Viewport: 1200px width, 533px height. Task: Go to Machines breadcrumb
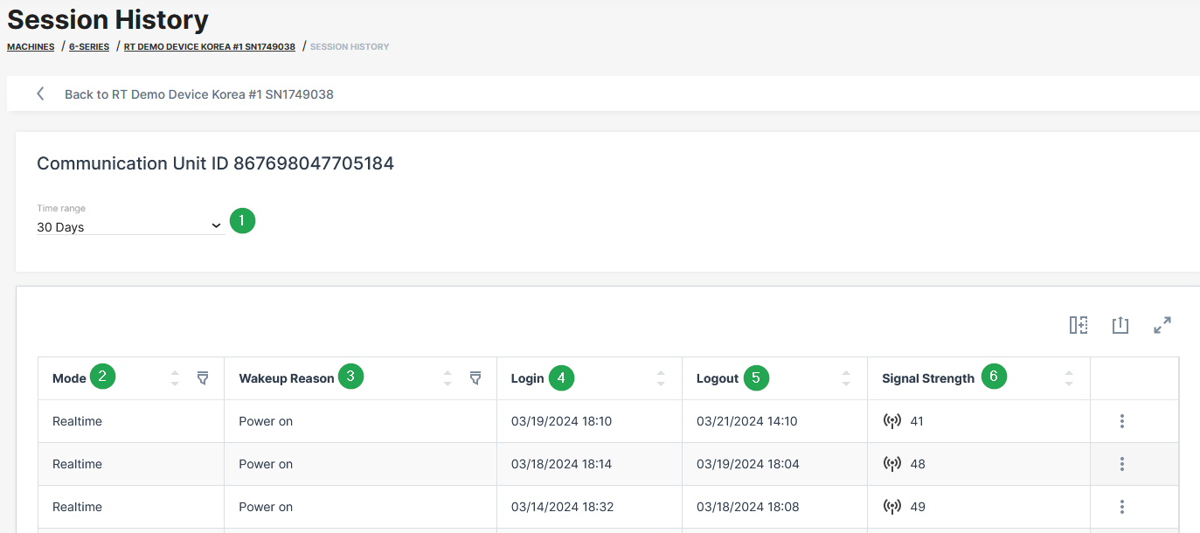[x=31, y=46]
